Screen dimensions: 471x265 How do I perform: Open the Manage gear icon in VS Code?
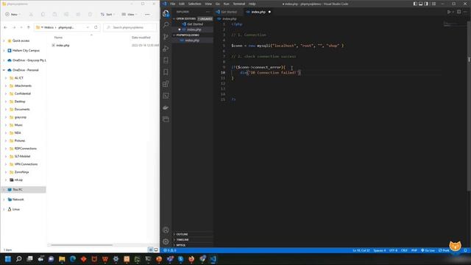166,241
